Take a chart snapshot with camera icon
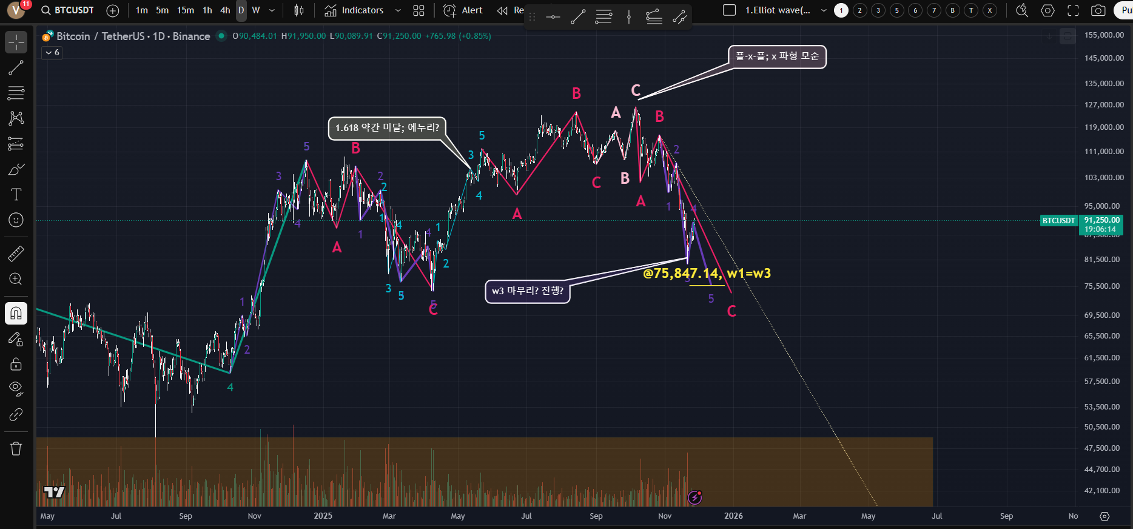This screenshot has width=1133, height=529. point(1098,10)
